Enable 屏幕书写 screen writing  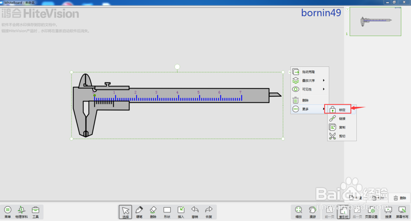pyautogui.click(x=402, y=212)
